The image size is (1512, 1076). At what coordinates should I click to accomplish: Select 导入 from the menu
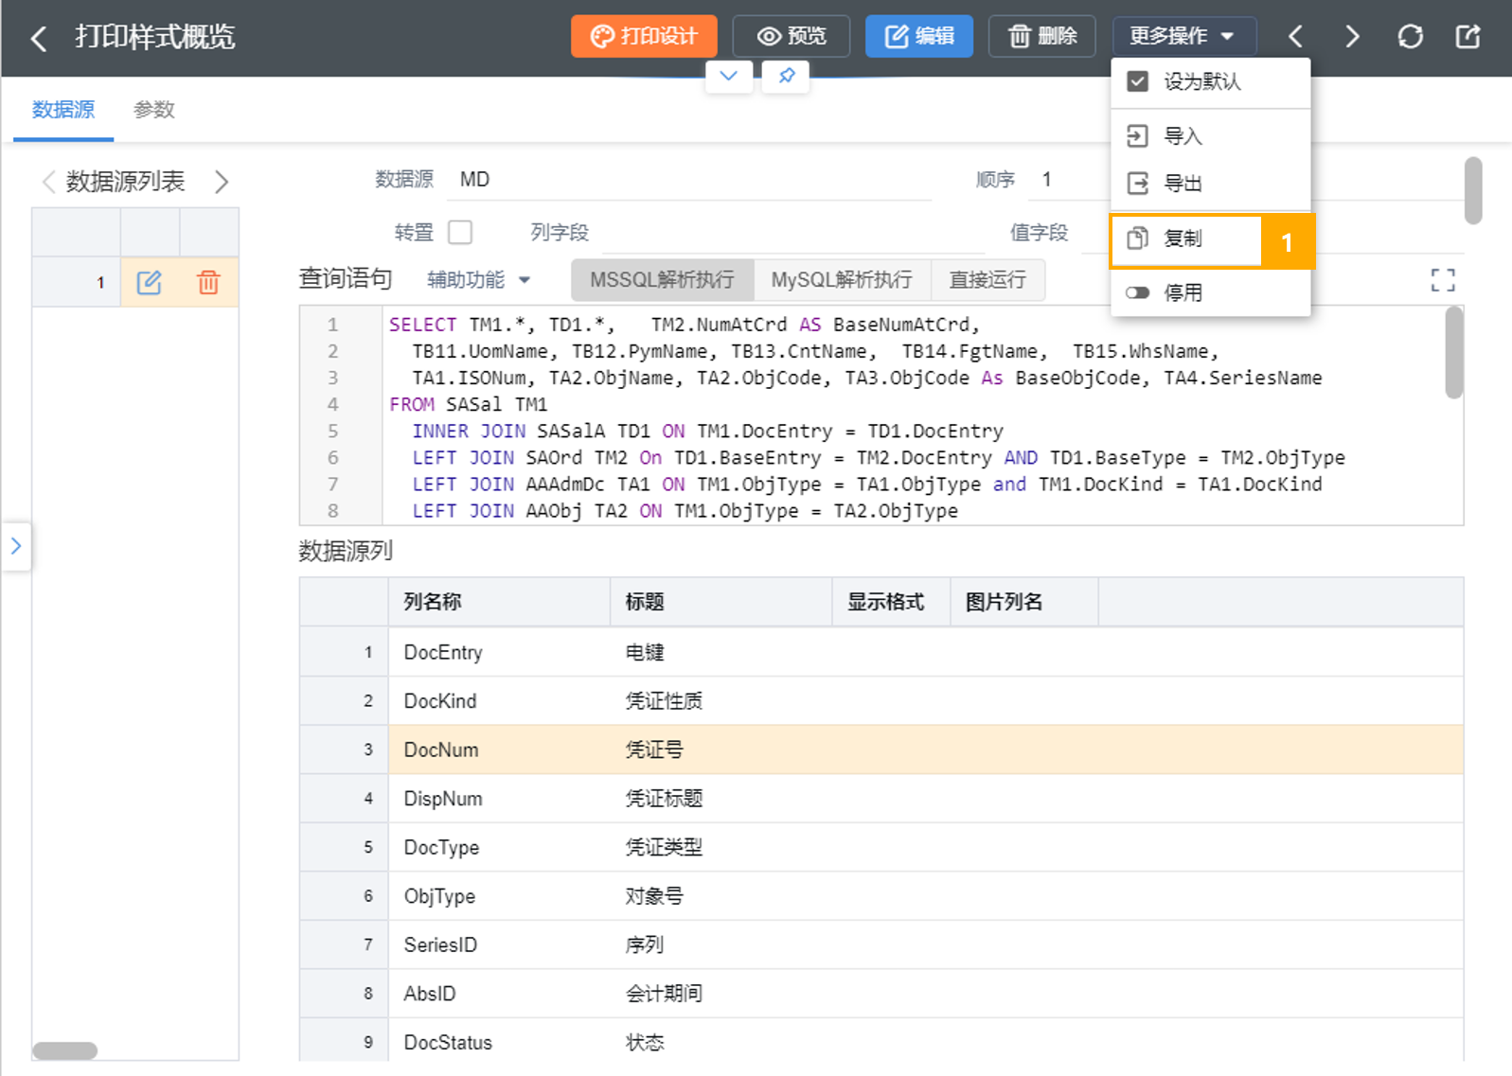(x=1210, y=136)
